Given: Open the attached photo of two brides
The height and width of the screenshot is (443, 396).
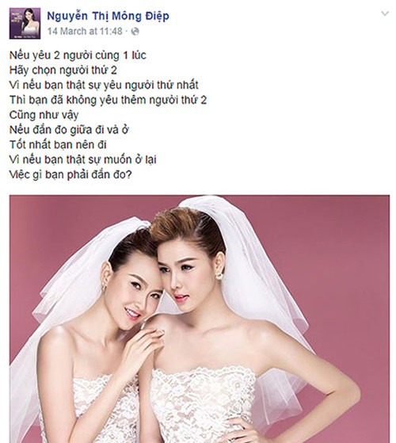Looking at the screenshot, I should 200,319.
